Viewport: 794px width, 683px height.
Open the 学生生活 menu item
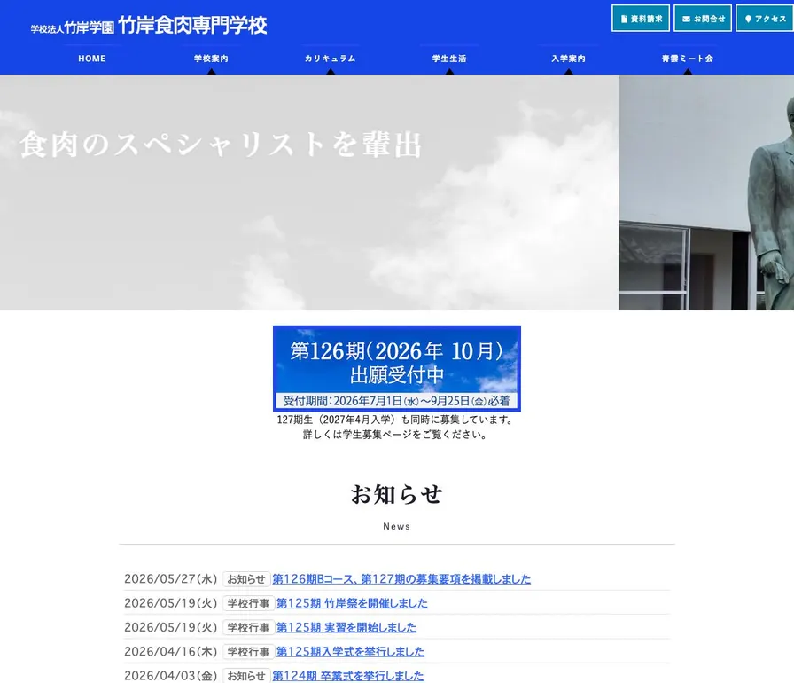pyautogui.click(x=449, y=59)
